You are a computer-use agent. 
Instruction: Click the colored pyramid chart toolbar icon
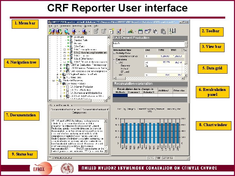(130, 31)
